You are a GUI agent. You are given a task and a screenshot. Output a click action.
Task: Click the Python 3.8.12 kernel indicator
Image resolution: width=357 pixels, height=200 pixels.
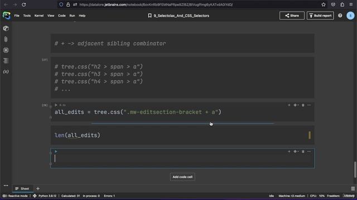point(45,196)
